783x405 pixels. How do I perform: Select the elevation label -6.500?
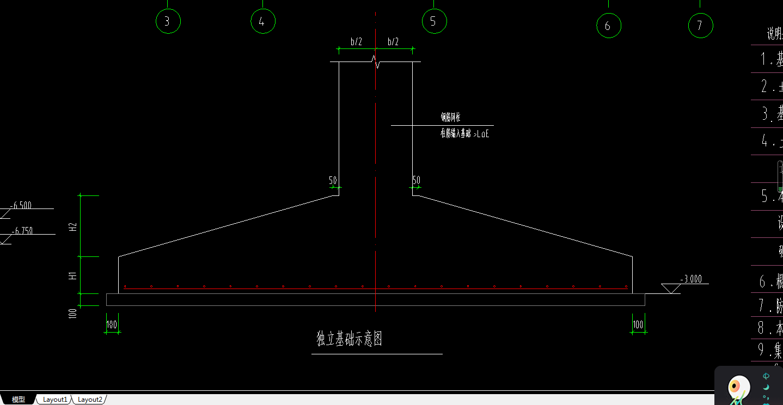21,205
